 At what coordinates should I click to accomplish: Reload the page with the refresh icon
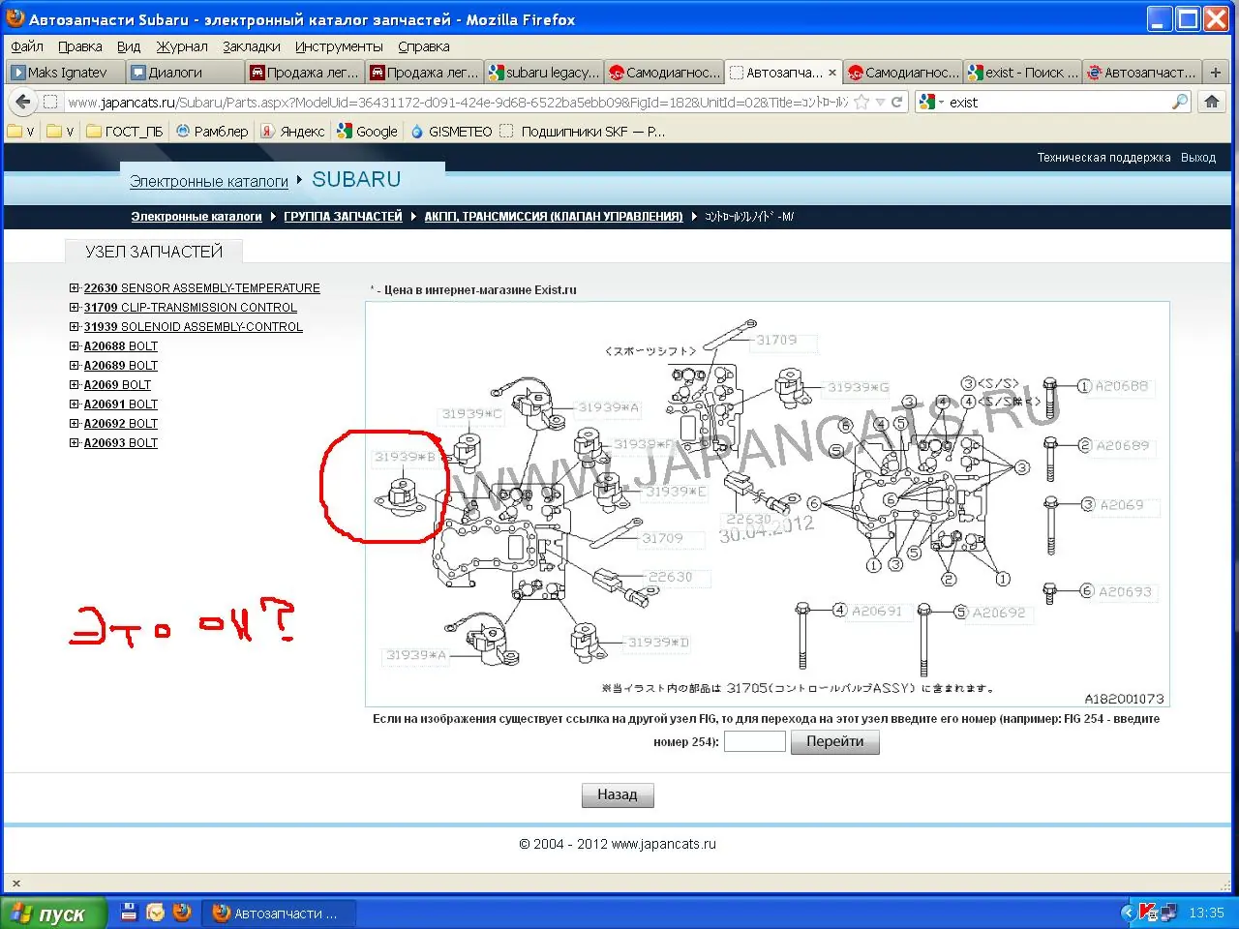[x=897, y=102]
